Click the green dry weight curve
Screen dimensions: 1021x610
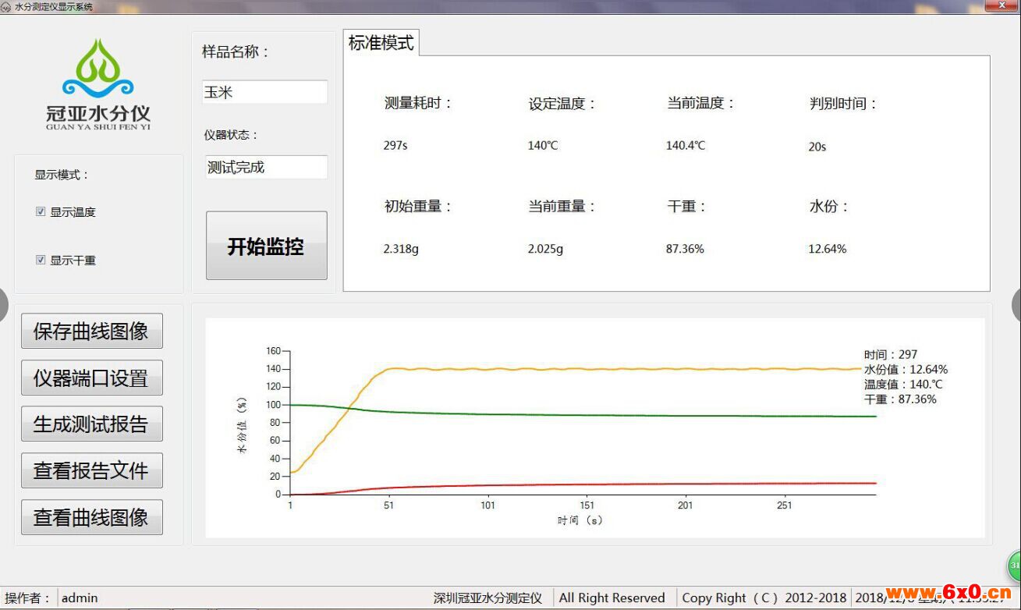click(x=585, y=415)
